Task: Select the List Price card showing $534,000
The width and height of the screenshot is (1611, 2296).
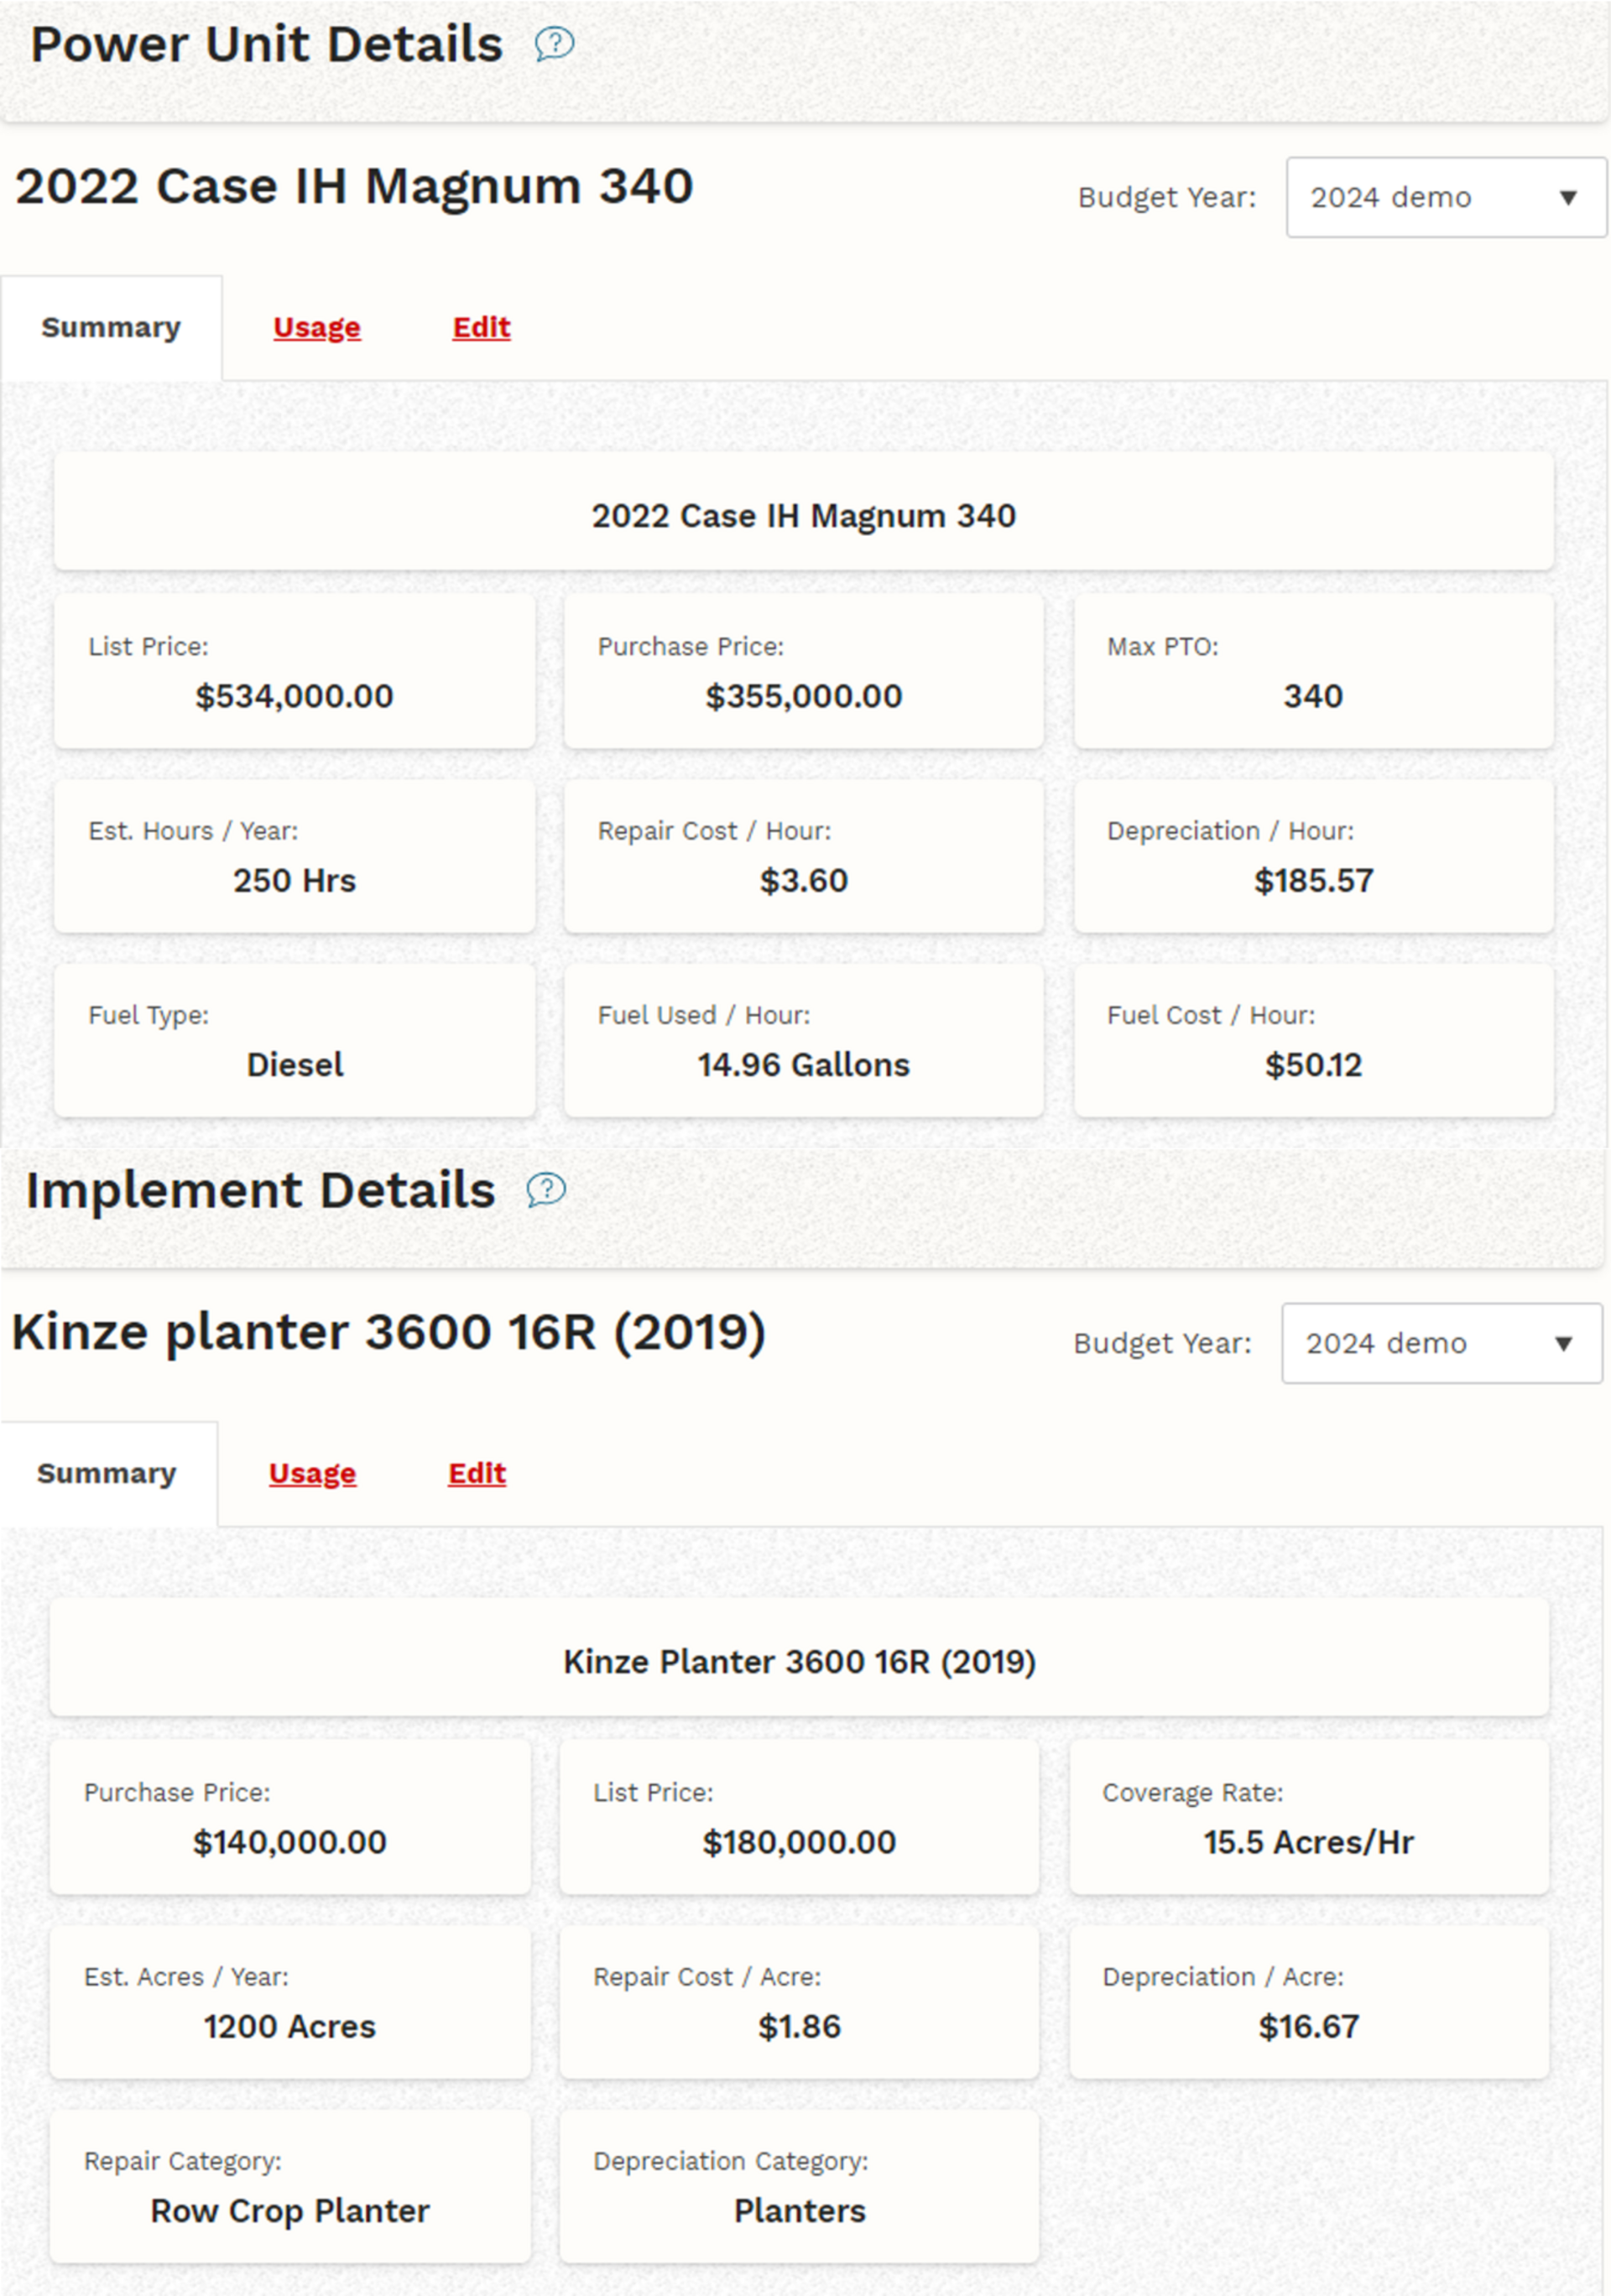Action: pyautogui.click(x=294, y=672)
